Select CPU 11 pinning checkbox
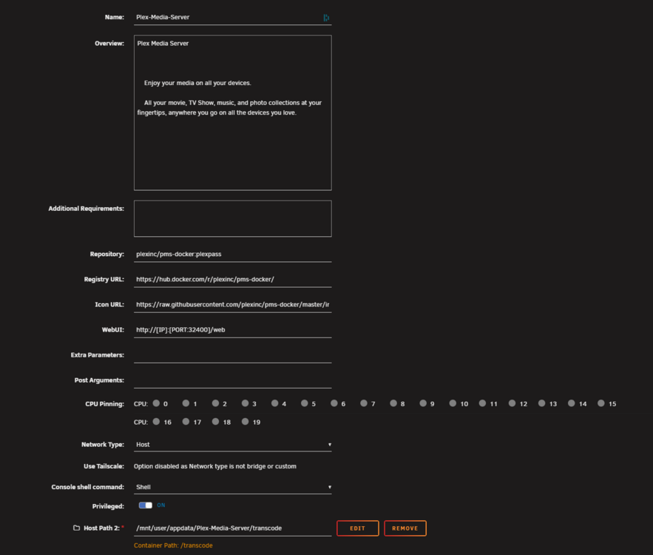Image resolution: width=653 pixels, height=555 pixels. coord(482,403)
